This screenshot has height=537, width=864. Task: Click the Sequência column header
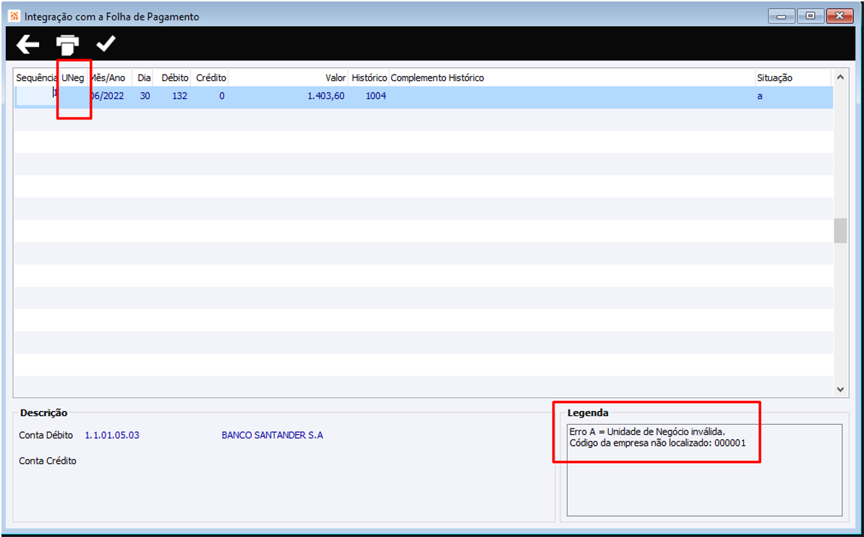(x=36, y=77)
